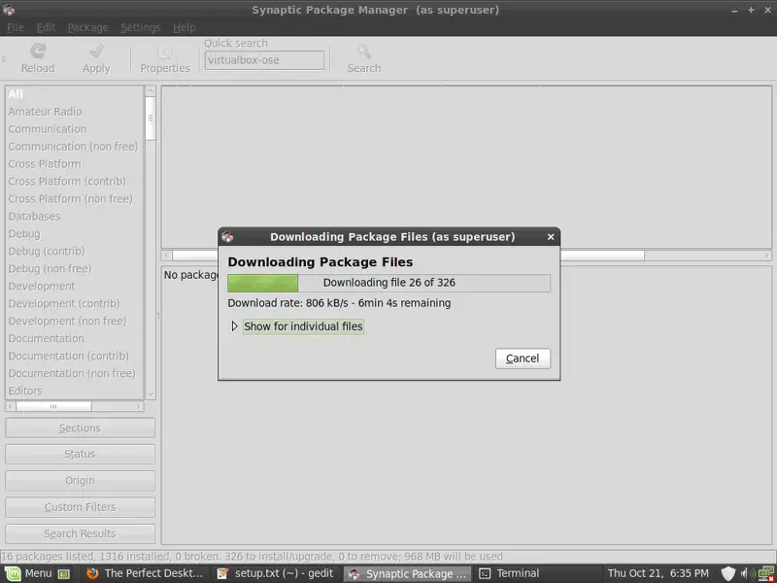Cancel the package download
777x583 pixels.
pos(523,359)
